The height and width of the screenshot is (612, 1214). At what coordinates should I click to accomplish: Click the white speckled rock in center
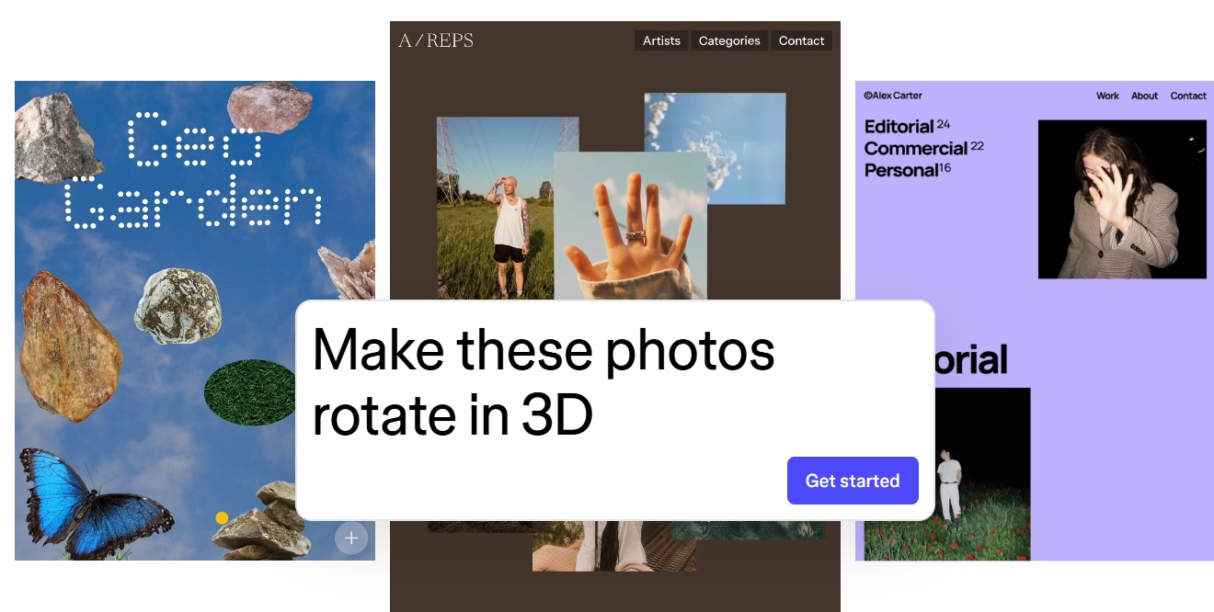179,307
